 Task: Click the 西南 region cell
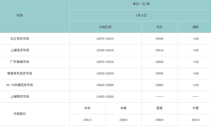click(x=159, y=108)
